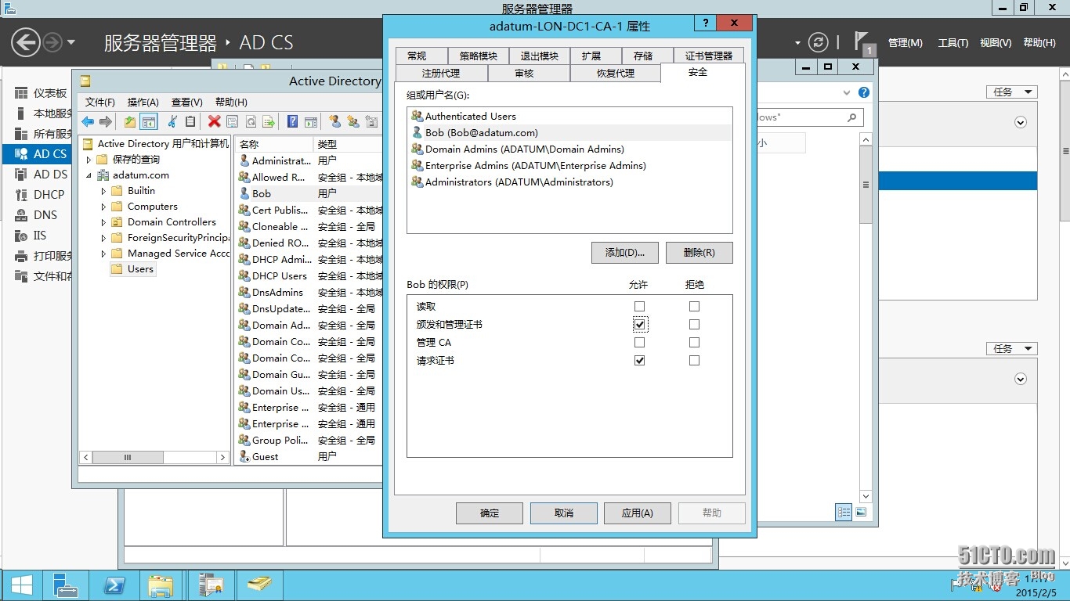
Task: Click the create new group icon
Action: (x=353, y=121)
